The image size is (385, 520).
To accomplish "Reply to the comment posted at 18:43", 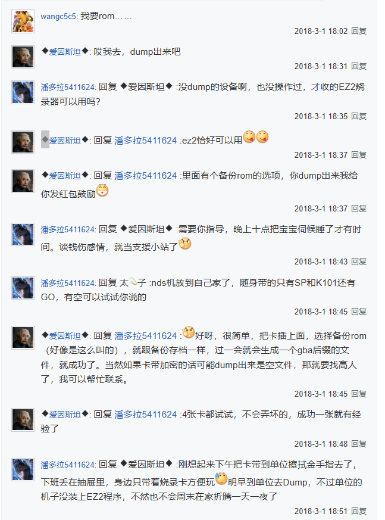I will pos(359,261).
